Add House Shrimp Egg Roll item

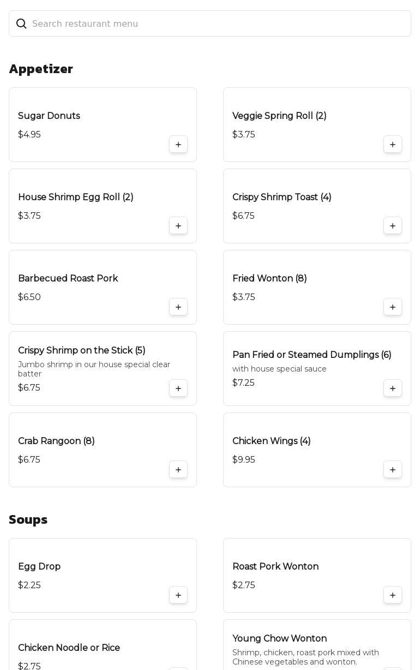coord(178,226)
